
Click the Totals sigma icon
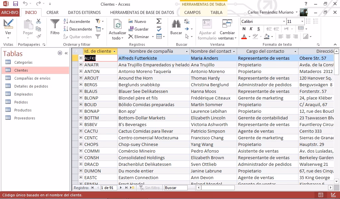pos(159,21)
